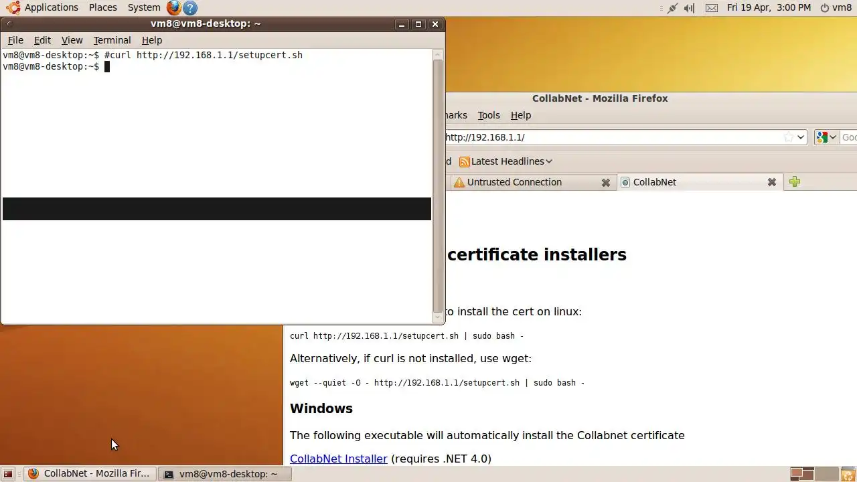This screenshot has height=482, width=857.
Task: Expand the URL bar history dropdown
Action: [x=801, y=137]
